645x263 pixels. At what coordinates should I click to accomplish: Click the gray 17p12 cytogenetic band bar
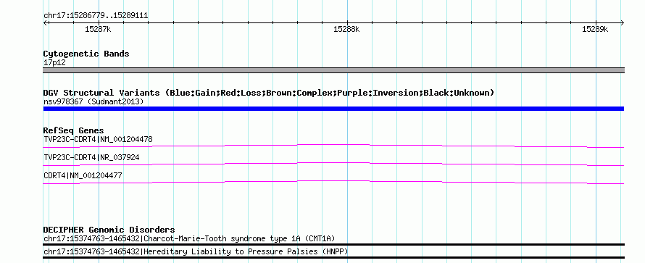point(333,70)
